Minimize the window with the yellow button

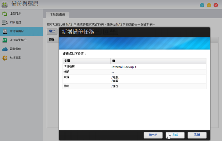209,5
